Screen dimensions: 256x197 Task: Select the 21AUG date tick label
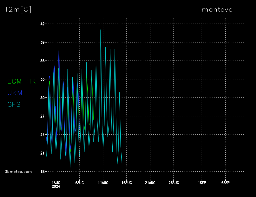150,183
